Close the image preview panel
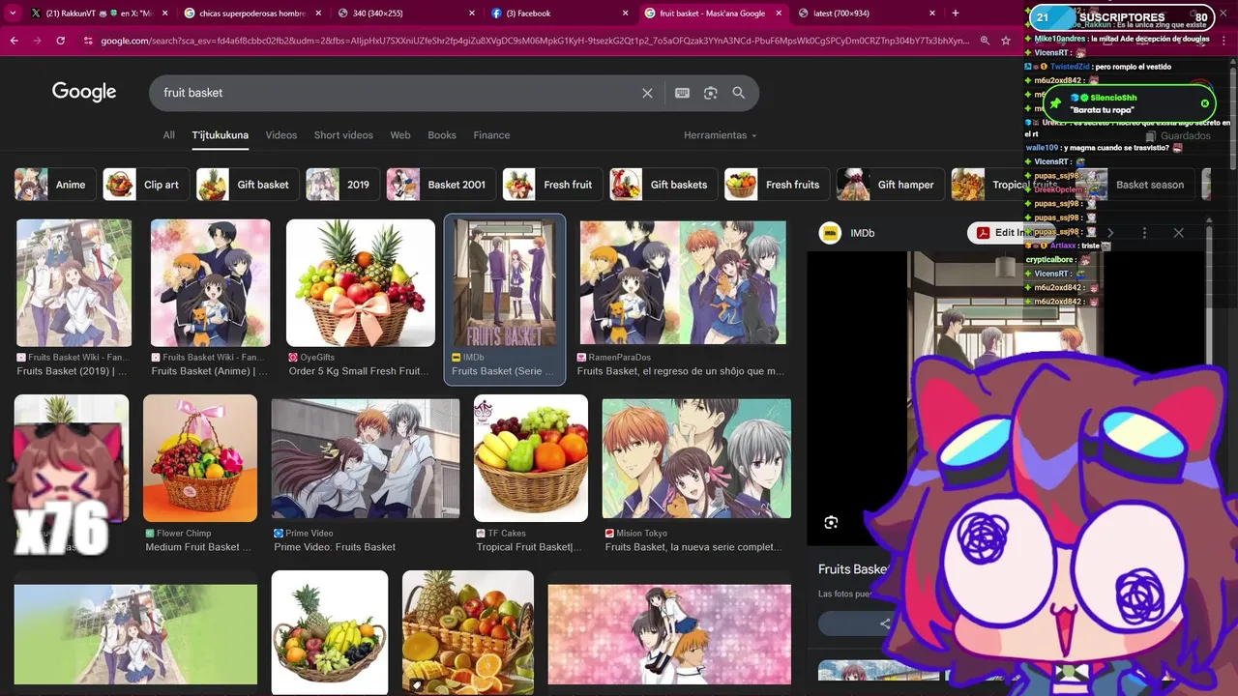Viewport: 1238px width, 696px height. [x=1178, y=233]
